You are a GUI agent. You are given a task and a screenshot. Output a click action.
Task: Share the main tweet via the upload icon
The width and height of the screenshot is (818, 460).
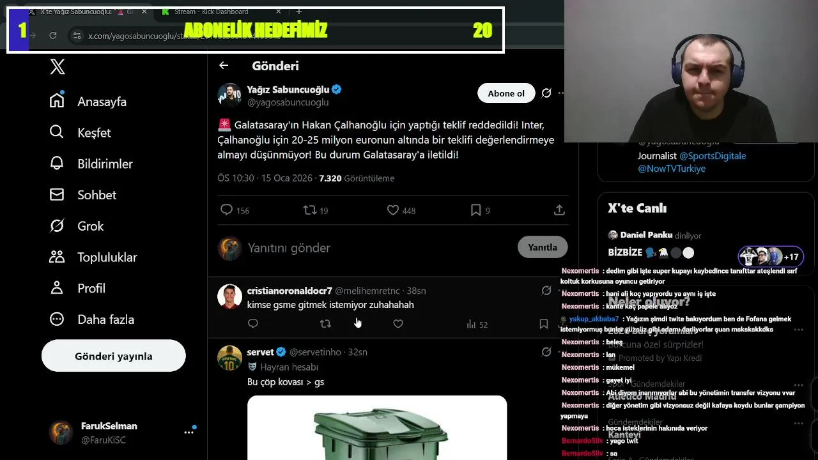(559, 210)
